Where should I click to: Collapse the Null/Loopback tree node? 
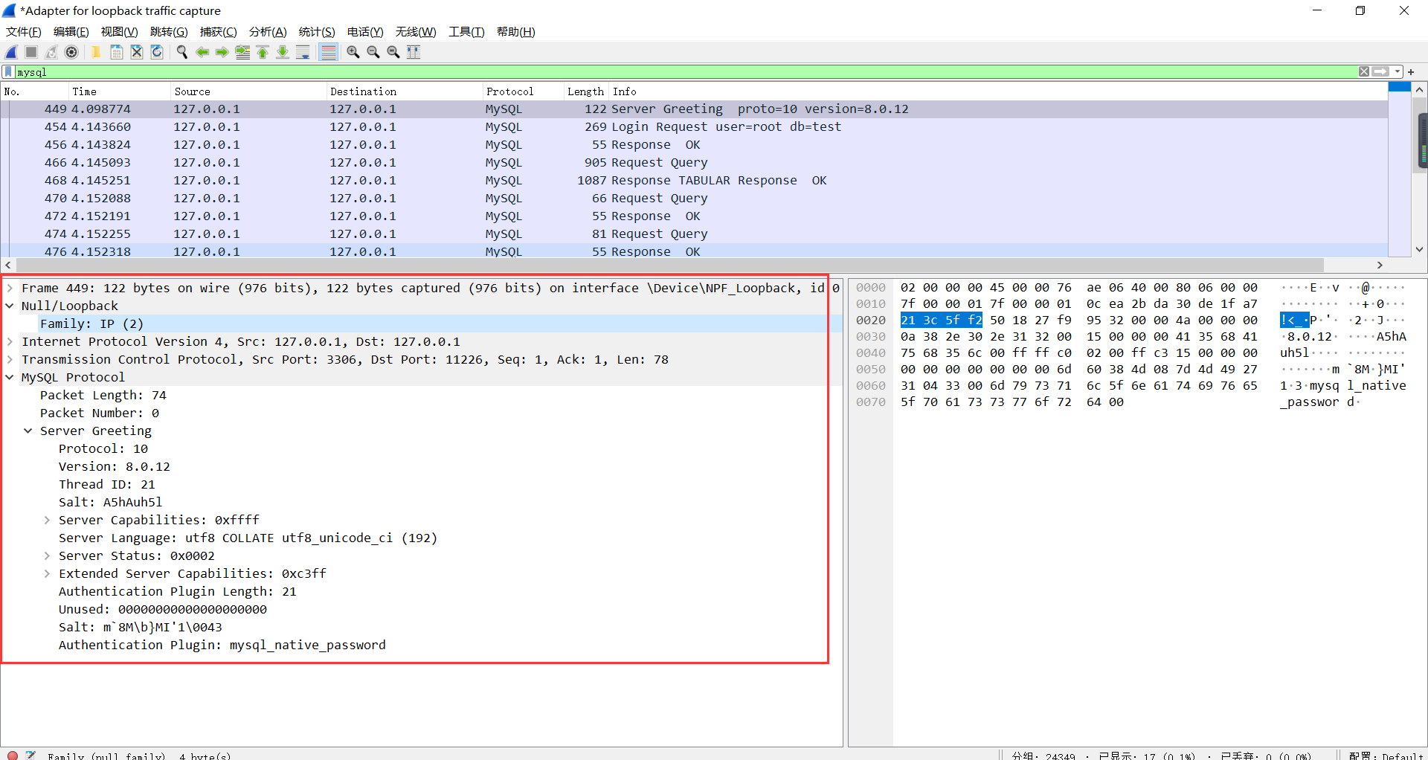pos(10,306)
